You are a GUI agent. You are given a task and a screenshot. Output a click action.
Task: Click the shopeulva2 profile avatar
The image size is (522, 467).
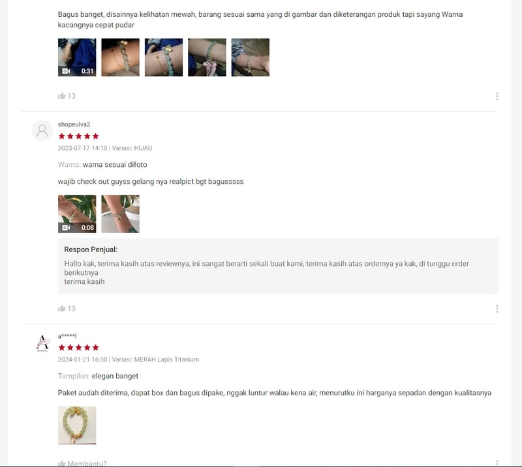pyautogui.click(x=42, y=131)
